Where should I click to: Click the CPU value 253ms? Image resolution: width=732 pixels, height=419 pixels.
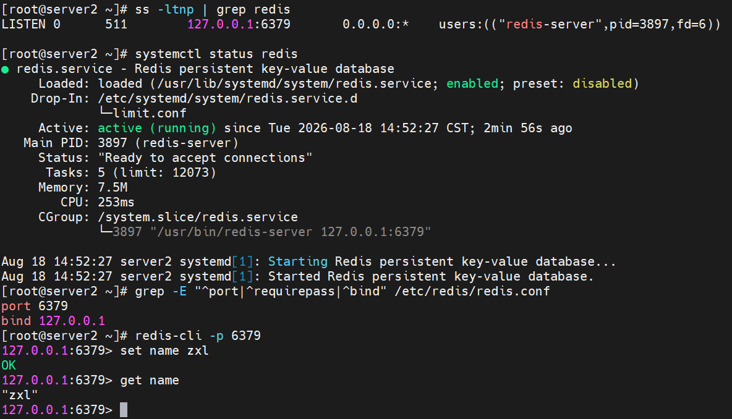(x=116, y=202)
